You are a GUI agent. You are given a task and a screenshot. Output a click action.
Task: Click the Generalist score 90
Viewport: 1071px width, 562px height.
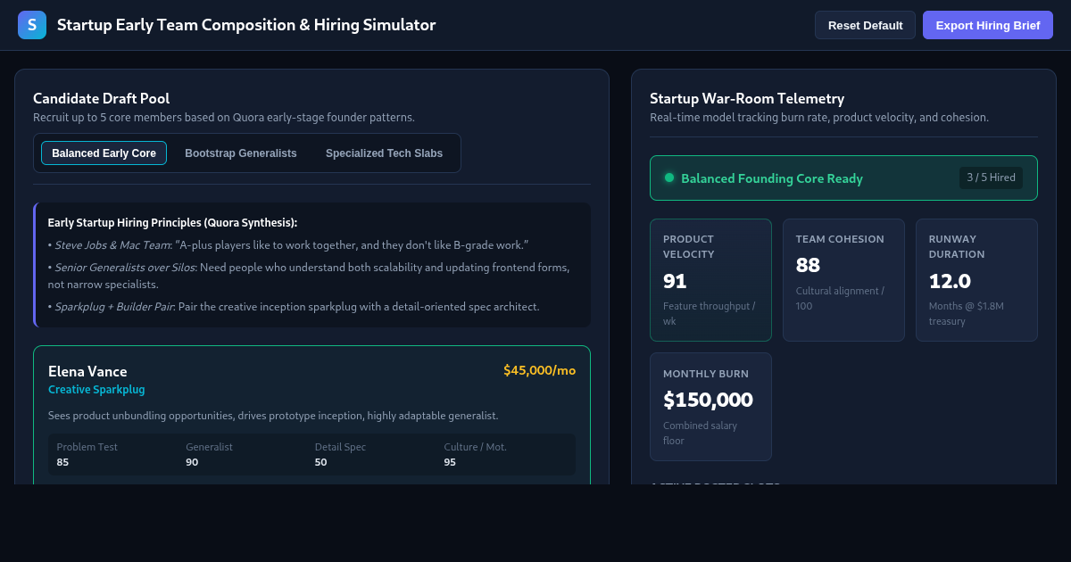[192, 462]
